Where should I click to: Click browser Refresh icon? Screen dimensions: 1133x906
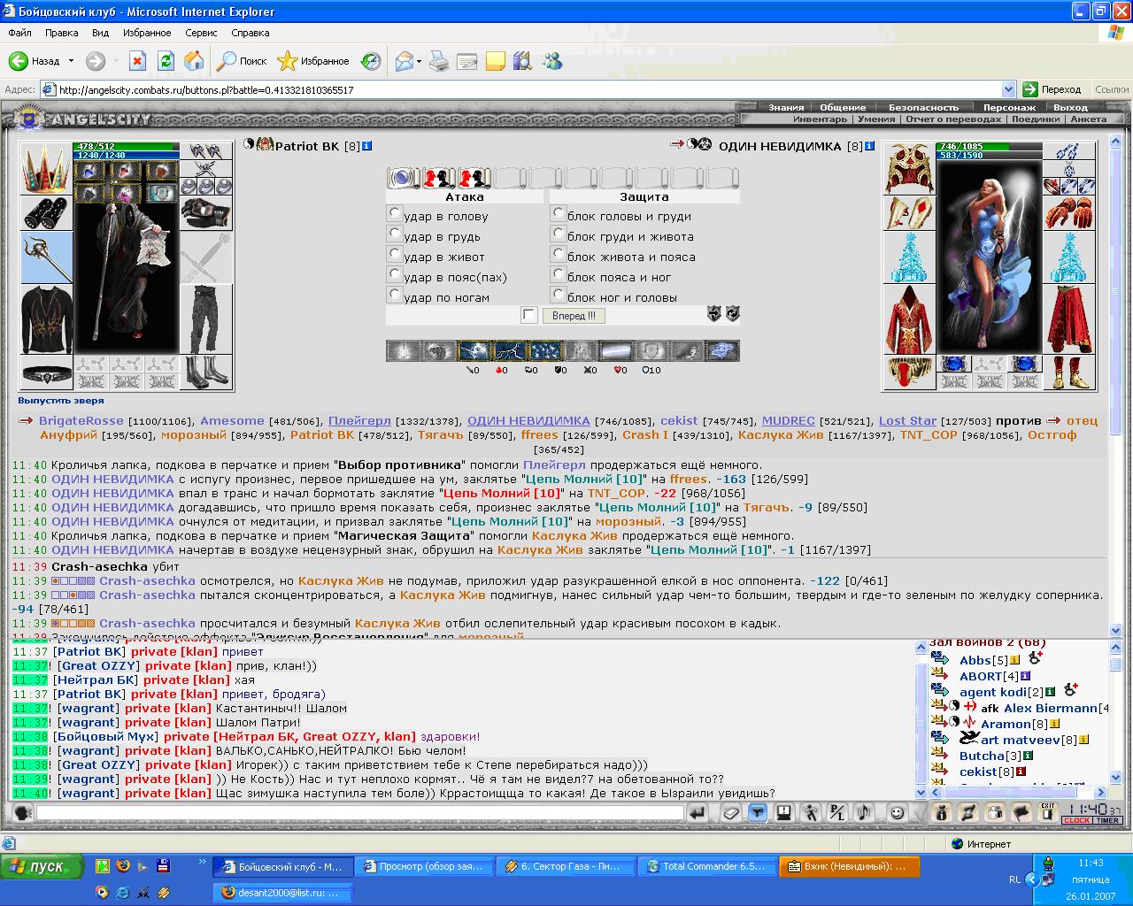166,61
